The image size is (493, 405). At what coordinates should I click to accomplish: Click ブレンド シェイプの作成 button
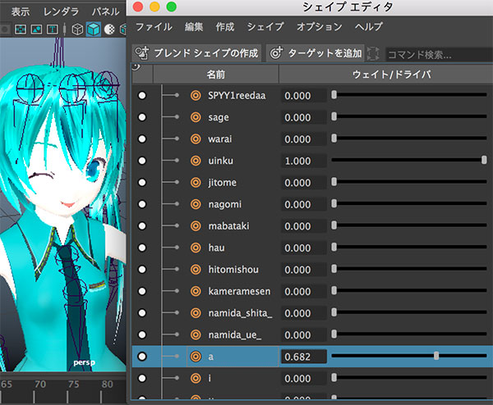(x=197, y=53)
